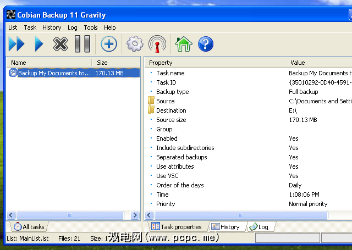Viewport: 352px width, 250px height.
Task: Run all tasks with double-arrow icon
Action: tap(16, 44)
